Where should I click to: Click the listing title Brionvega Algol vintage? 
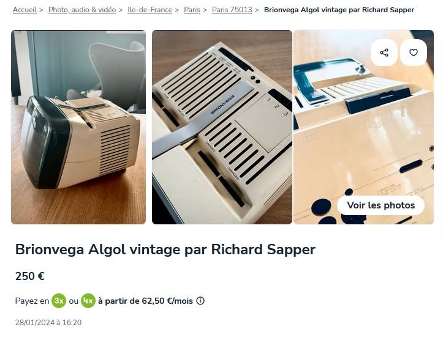[165, 249]
